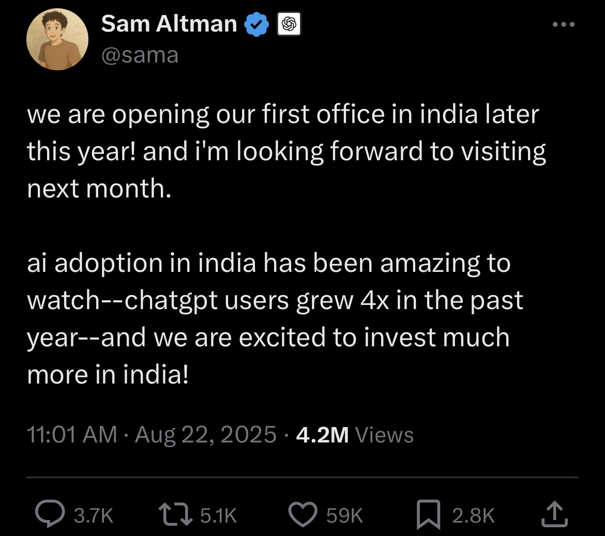Open the three-dot more options menu
Screen dimensions: 605x536
(563, 24)
